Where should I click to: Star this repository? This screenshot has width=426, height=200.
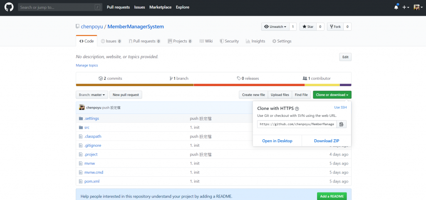[308, 27]
